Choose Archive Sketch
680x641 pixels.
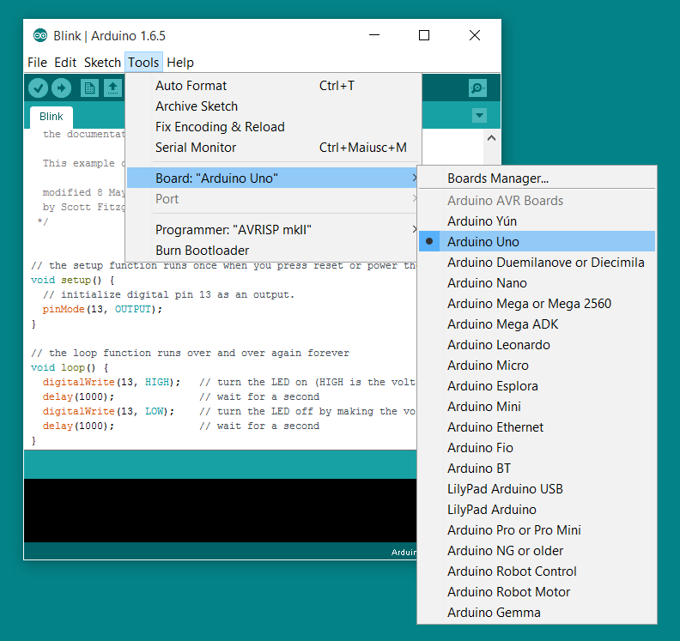[273, 106]
